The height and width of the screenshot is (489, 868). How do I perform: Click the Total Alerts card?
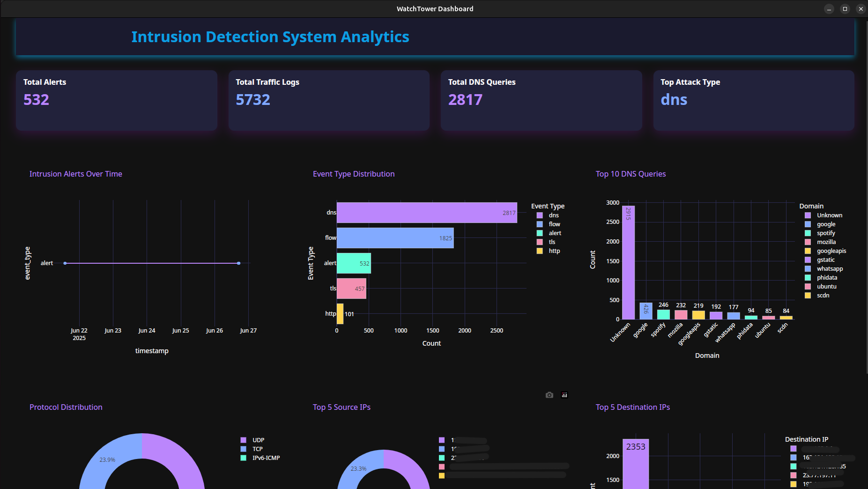point(117,100)
